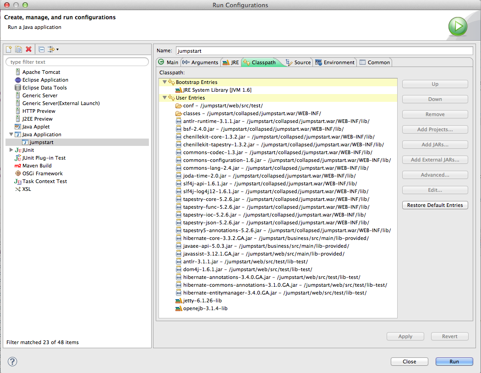
Task: Switch to the Arguments tab
Action: 201,62
